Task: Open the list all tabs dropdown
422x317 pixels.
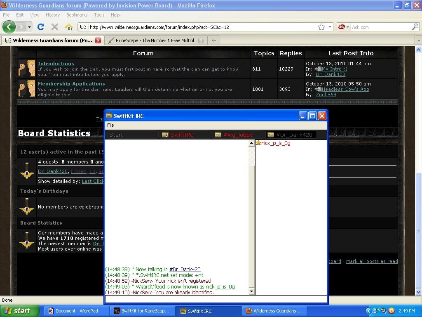Action: 419,40
